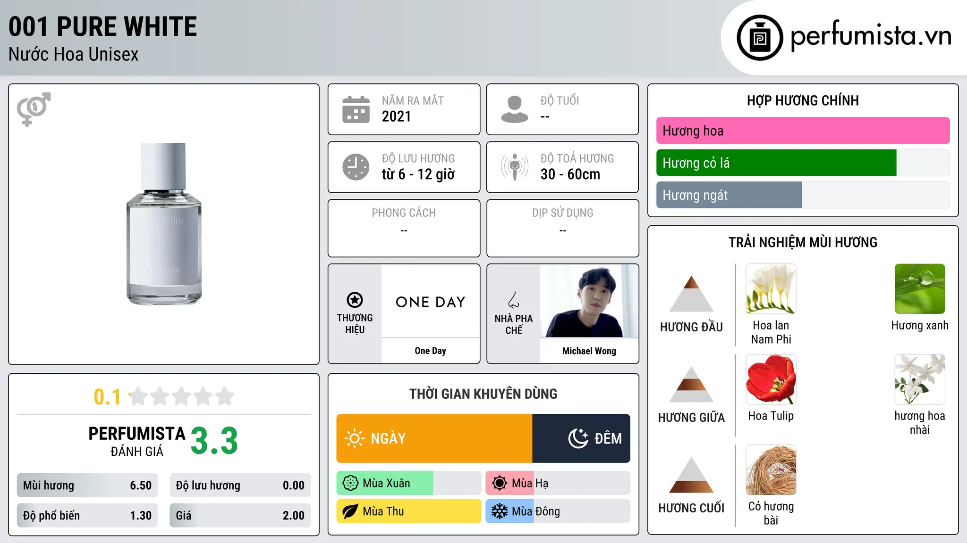Click the Hương cuối pyramid icon

(x=691, y=474)
